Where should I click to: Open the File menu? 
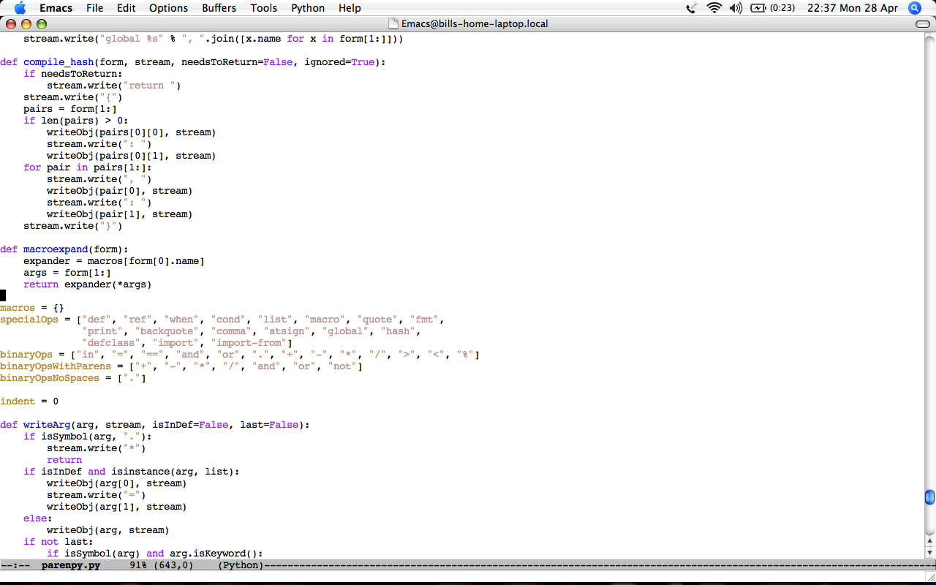tap(94, 8)
